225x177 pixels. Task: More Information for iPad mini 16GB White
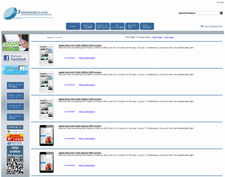pos(87,58)
